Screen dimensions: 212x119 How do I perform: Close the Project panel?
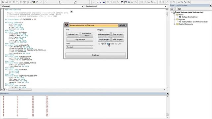tap(211, 5)
